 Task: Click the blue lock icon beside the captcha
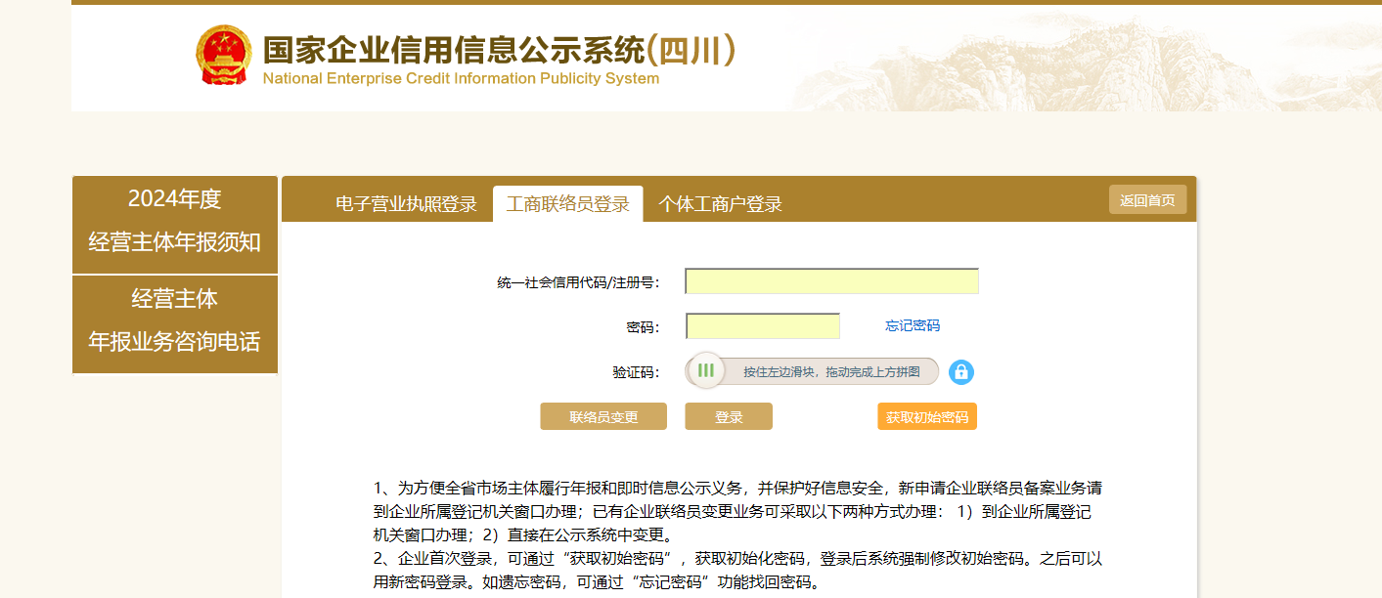coord(960,372)
